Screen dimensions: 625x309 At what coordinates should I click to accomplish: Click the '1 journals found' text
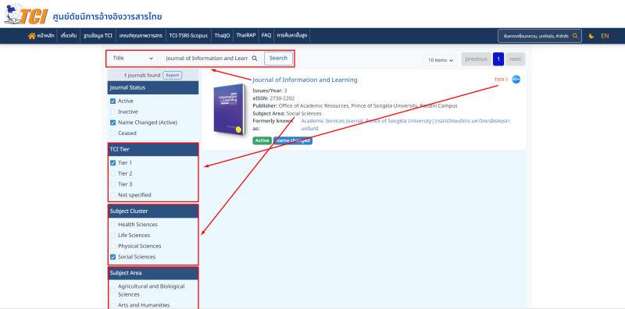(x=142, y=75)
